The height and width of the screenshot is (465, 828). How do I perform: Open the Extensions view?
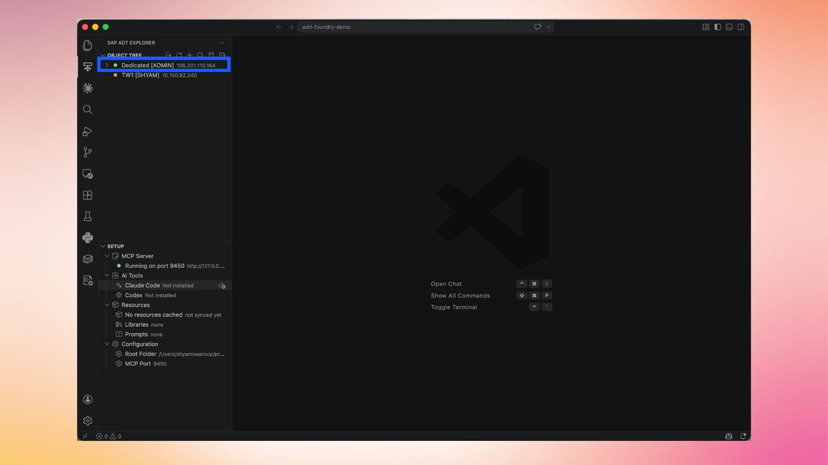tap(88, 195)
